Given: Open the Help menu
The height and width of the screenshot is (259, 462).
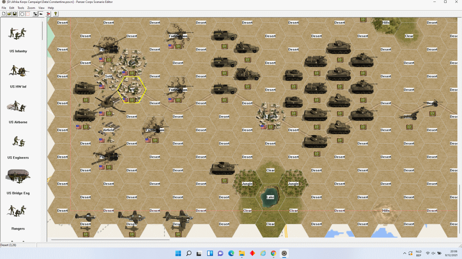Looking at the screenshot, I should tap(51, 8).
